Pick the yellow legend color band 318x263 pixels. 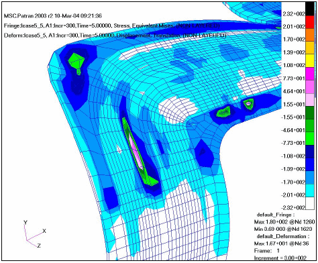(x=310, y=60)
